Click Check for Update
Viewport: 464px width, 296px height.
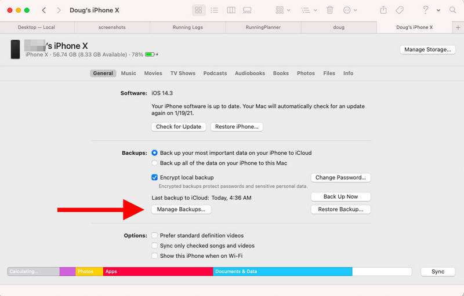[179, 127]
